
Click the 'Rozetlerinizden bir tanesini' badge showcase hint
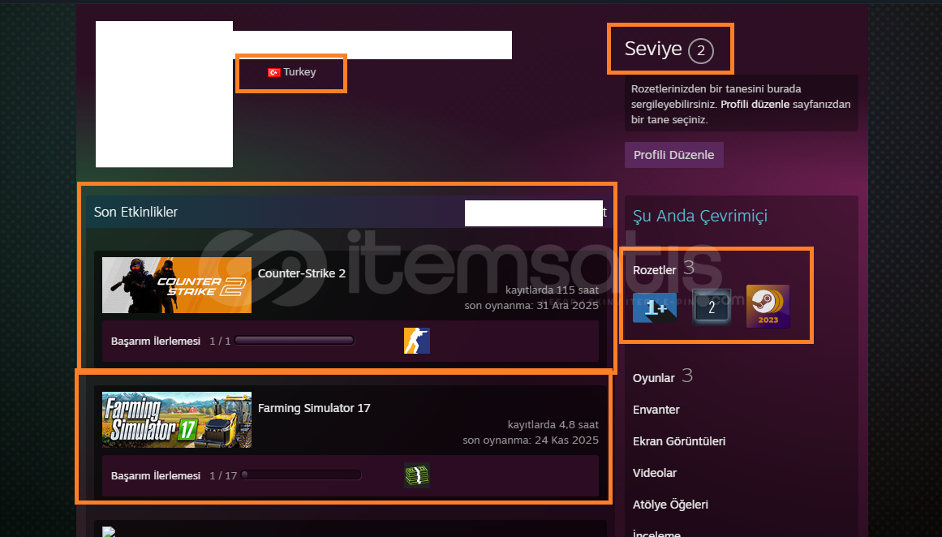pyautogui.click(x=741, y=104)
